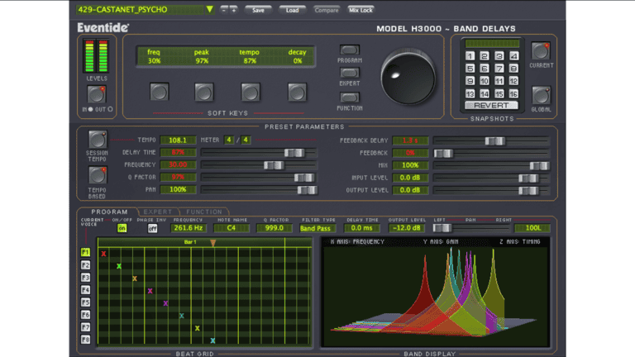Viewport: 635px width, 357px height.
Task: Select voice F5 in the beat grid
Action: [x=85, y=302]
